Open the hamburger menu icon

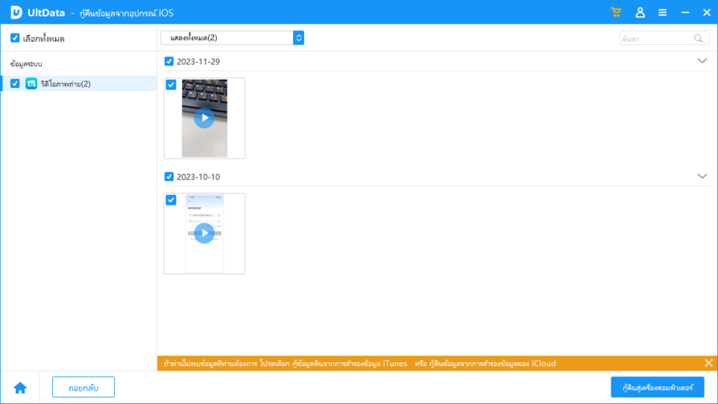(x=663, y=13)
